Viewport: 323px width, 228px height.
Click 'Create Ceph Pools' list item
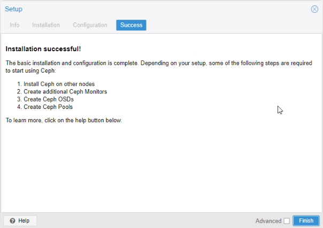tap(48, 107)
